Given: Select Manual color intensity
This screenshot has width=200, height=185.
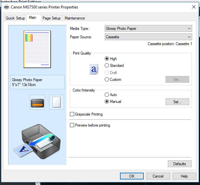Looking at the screenshot, I should click(x=113, y=102).
